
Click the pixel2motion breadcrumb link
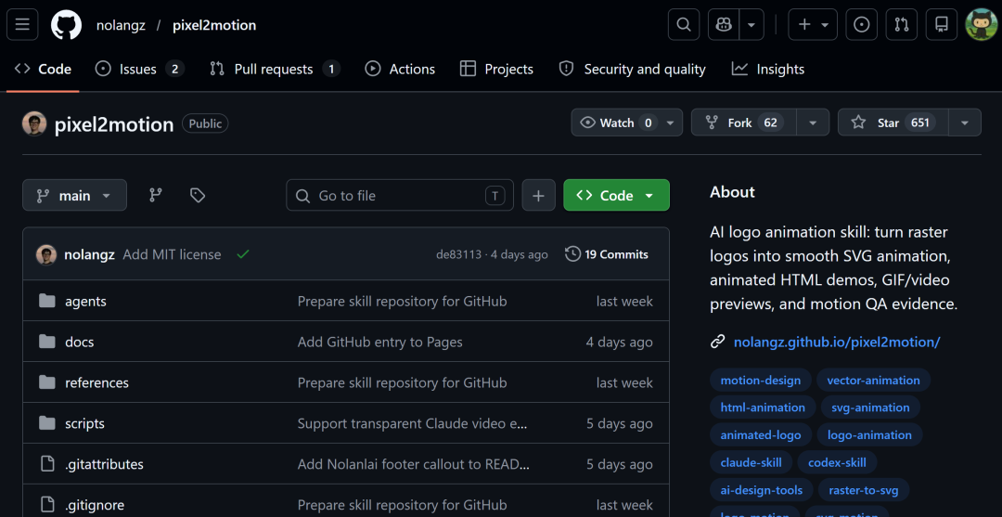(x=214, y=26)
